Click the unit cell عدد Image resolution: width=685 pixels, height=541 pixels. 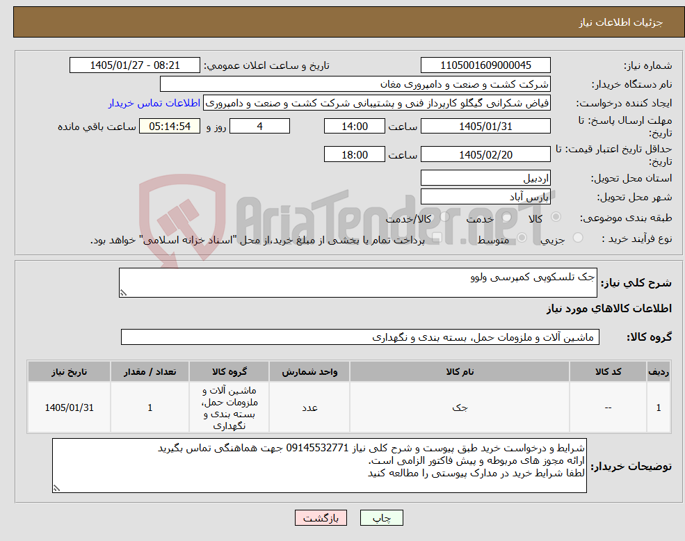(x=309, y=407)
